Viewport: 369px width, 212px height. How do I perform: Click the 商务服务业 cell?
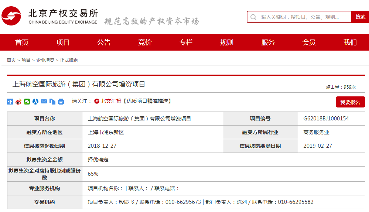332,132
